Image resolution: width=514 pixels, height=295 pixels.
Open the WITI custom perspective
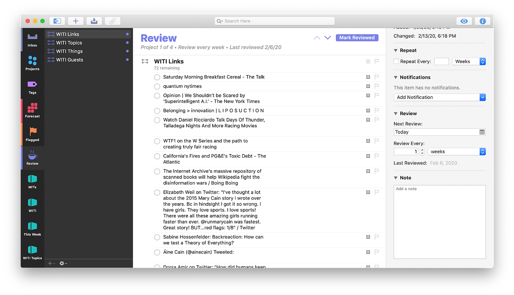[32, 205]
